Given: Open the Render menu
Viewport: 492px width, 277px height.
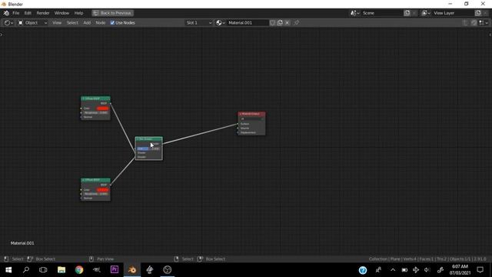Looking at the screenshot, I should tap(43, 13).
